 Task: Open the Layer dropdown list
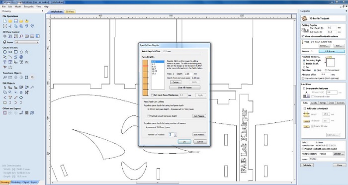[x=27, y=42]
